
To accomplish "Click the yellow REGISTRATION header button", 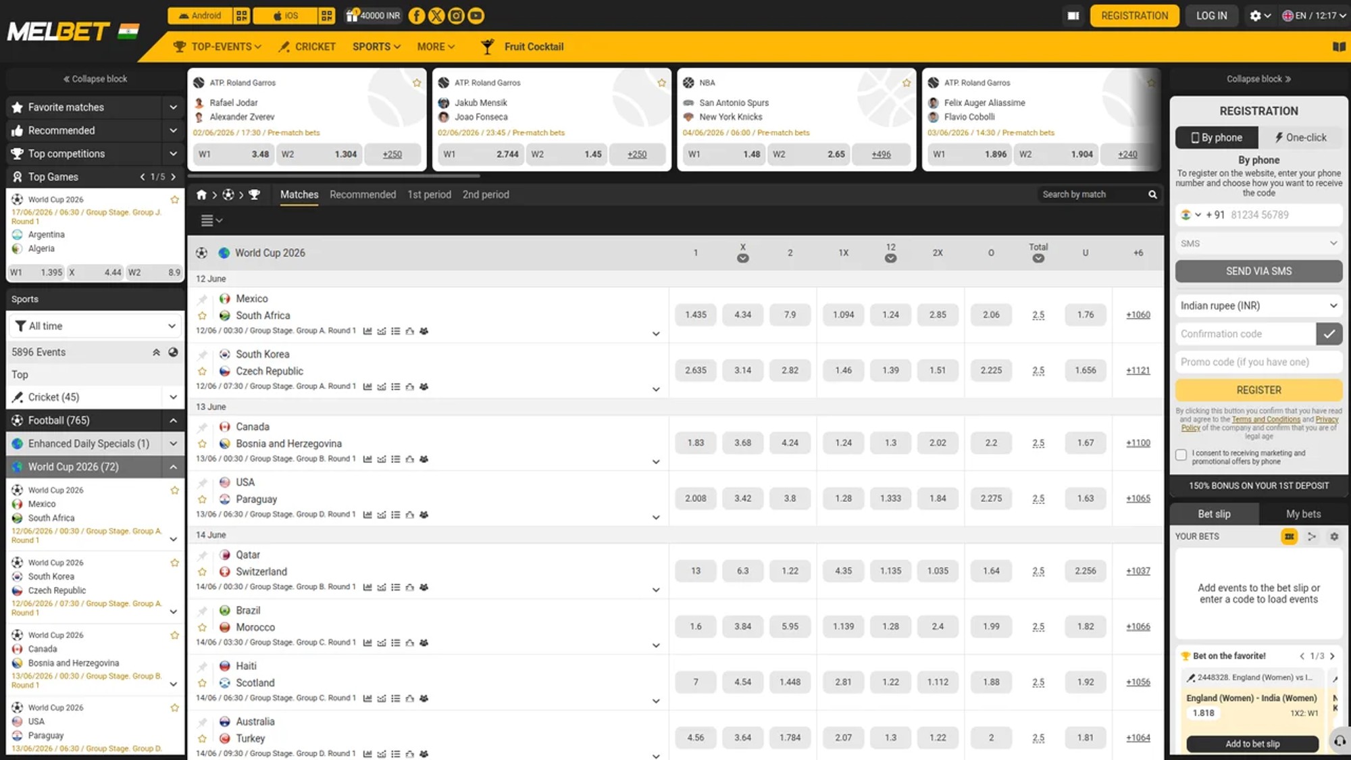I will [x=1134, y=16].
